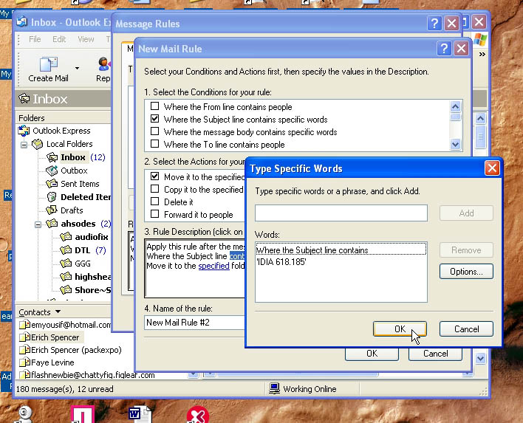This screenshot has width=523, height=423.
Task: Uncheck 'Move it to the specified folder'
Action: click(x=155, y=176)
